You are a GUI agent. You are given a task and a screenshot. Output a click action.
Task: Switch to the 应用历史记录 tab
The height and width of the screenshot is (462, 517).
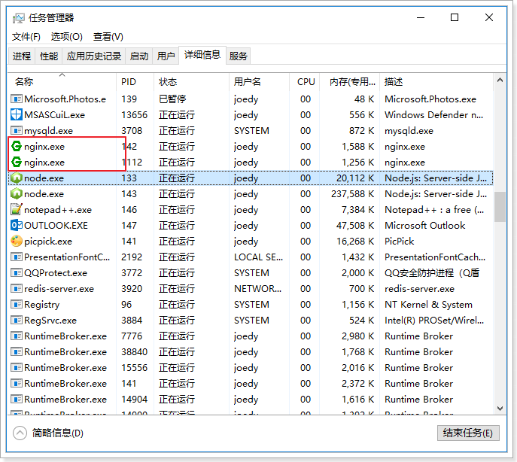[x=94, y=56]
